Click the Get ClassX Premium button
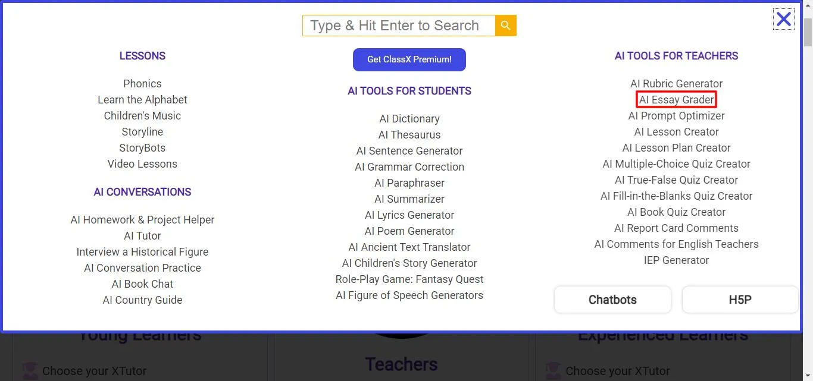Viewport: 813px width, 381px height. (x=409, y=59)
